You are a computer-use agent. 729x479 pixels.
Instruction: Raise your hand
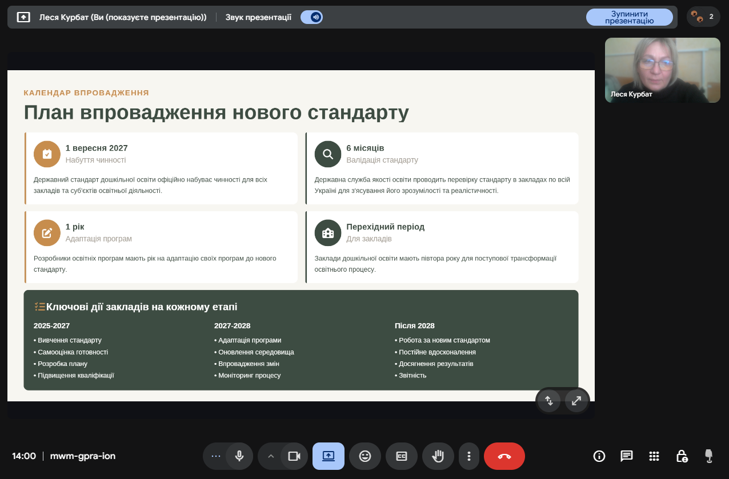[438, 456]
